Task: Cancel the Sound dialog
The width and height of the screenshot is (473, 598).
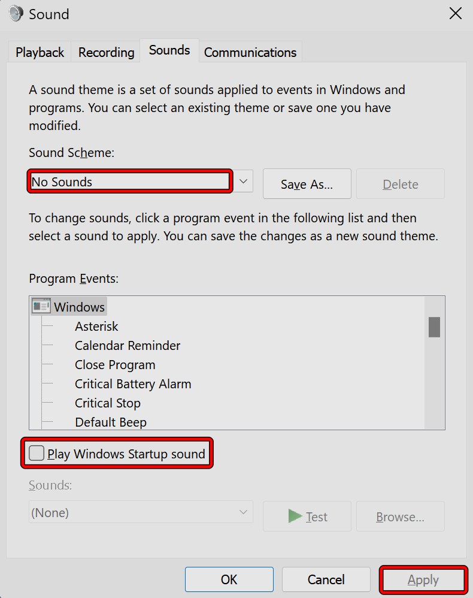Action: [x=326, y=579]
